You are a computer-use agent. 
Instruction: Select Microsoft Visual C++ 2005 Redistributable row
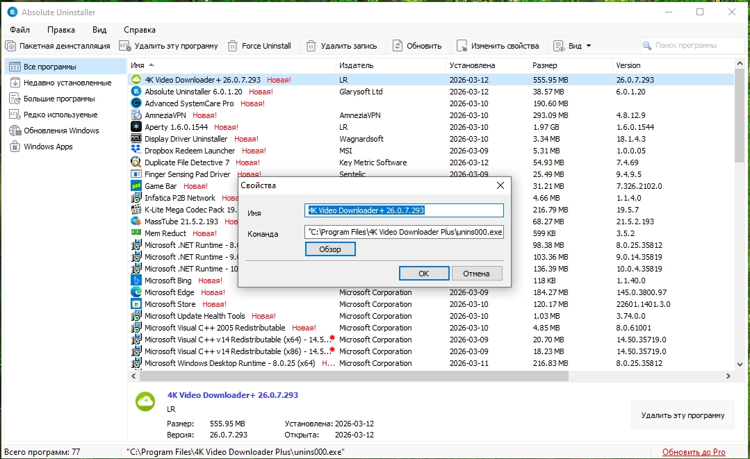point(430,328)
